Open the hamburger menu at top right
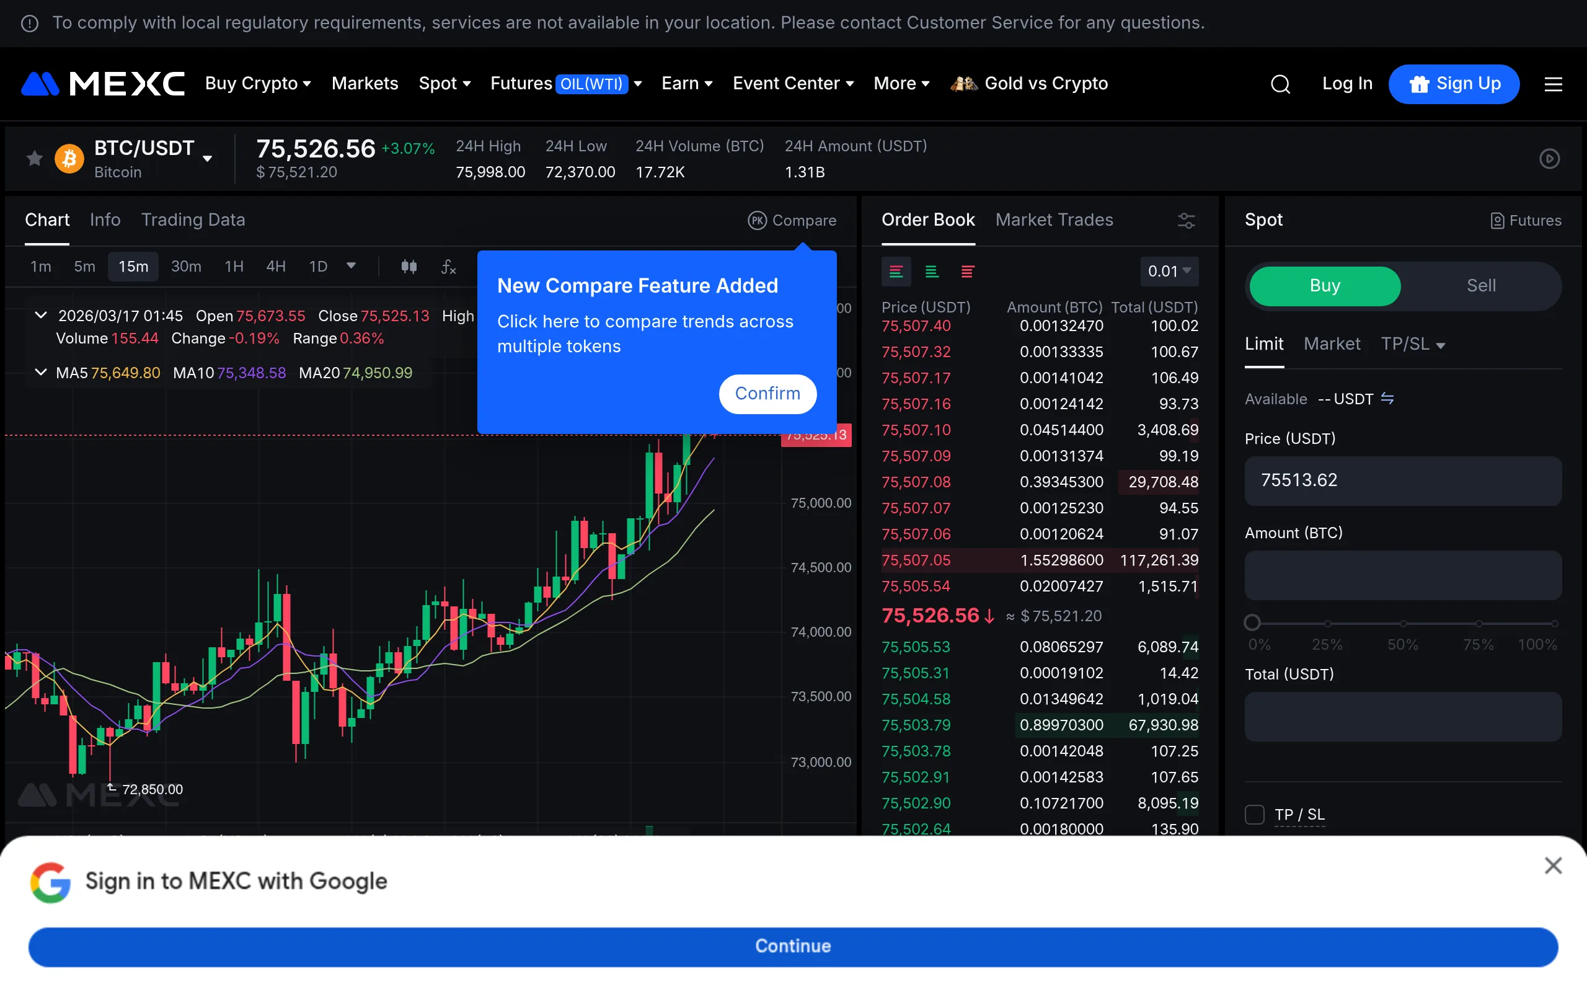The image size is (1587, 992). tap(1554, 84)
